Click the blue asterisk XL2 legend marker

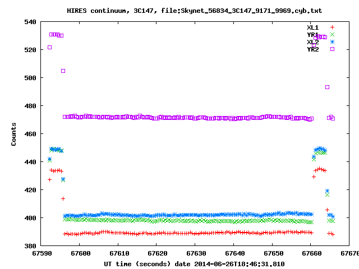[332, 42]
